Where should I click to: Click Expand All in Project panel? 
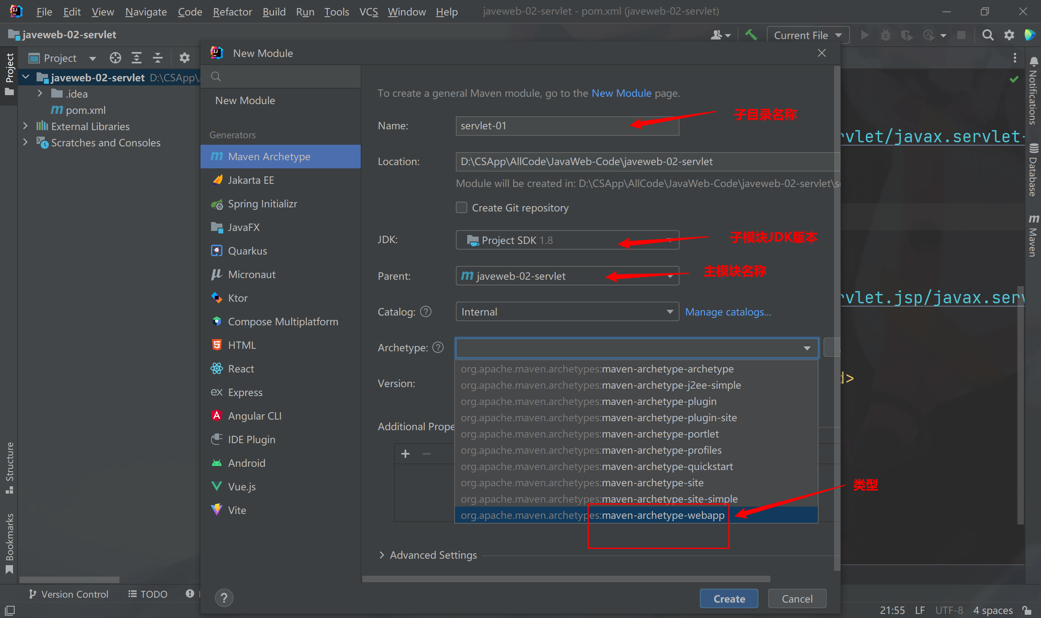[x=137, y=58]
